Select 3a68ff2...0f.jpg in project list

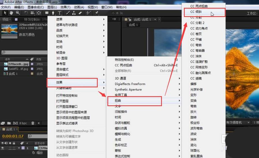(18, 69)
